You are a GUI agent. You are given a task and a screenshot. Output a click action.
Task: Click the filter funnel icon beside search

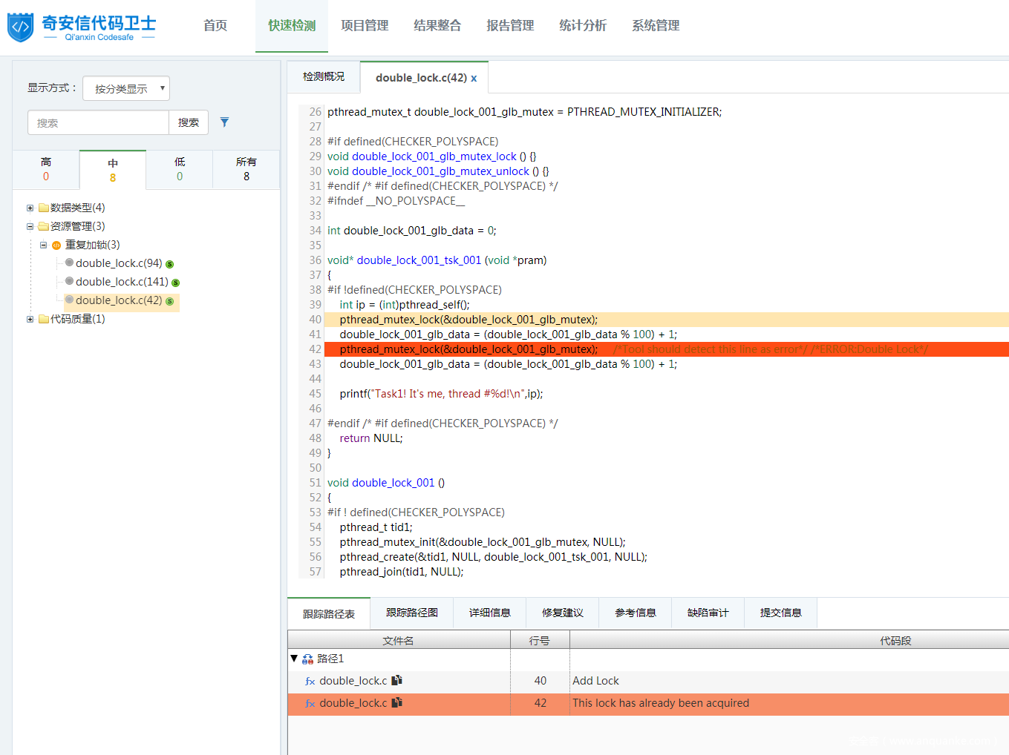click(224, 122)
